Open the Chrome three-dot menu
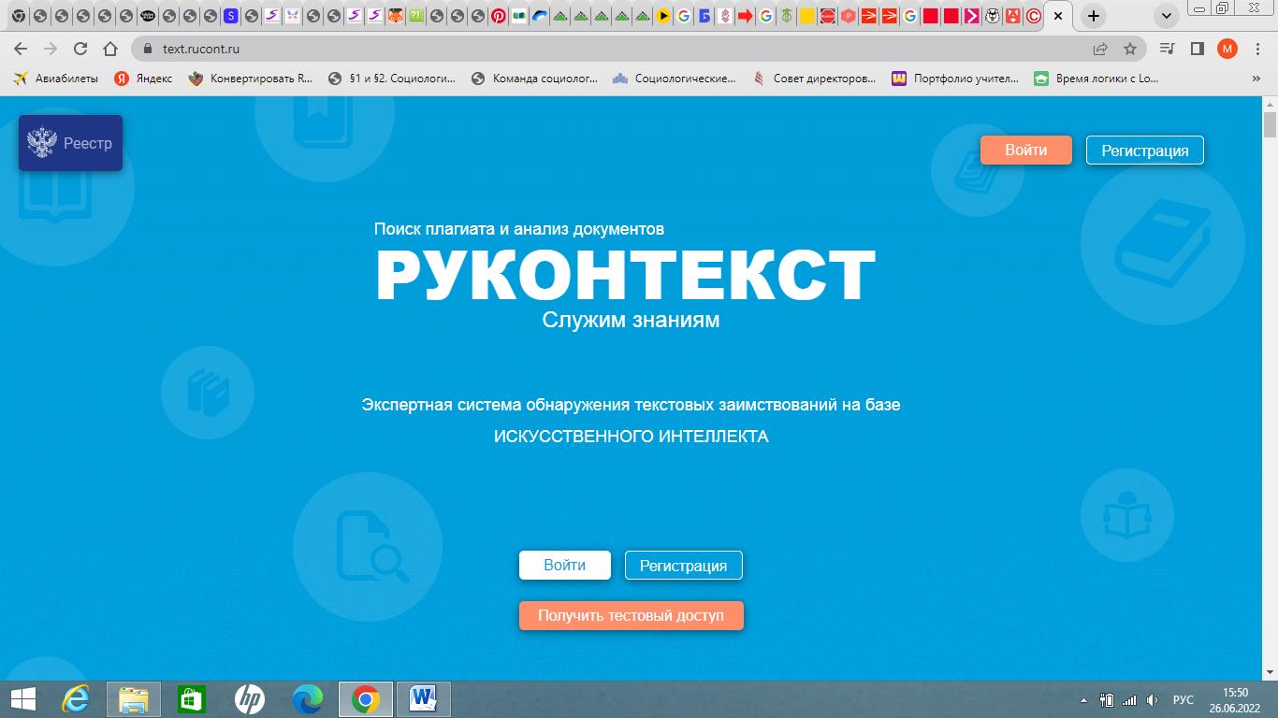Image resolution: width=1278 pixels, height=718 pixels. pos(1257,49)
